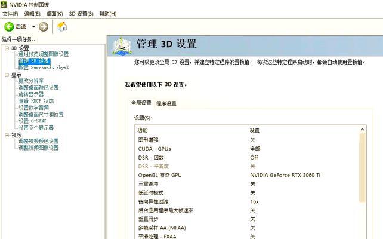Viewport: 383px width, 239px height.
Task: Open the 桌面(K) menu
Action: [54, 14]
